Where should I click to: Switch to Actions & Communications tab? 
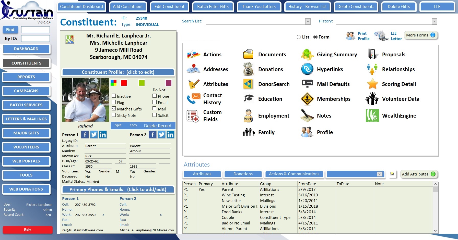294,174
